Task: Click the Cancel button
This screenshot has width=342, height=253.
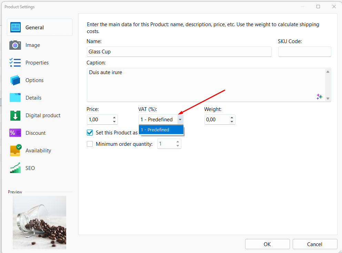Action: click(x=315, y=244)
